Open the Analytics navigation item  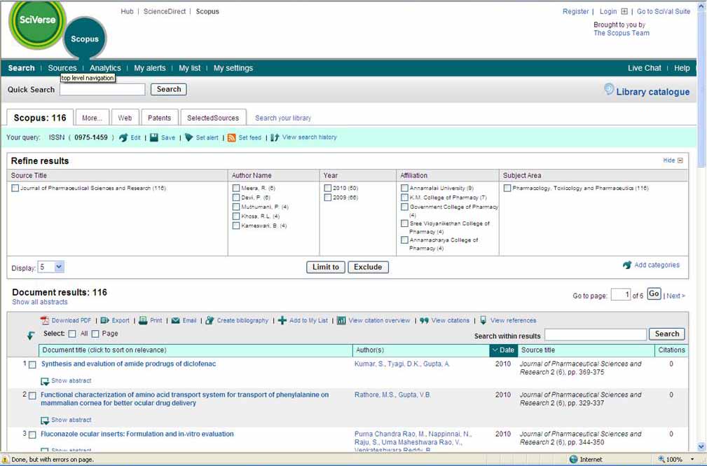[105, 68]
